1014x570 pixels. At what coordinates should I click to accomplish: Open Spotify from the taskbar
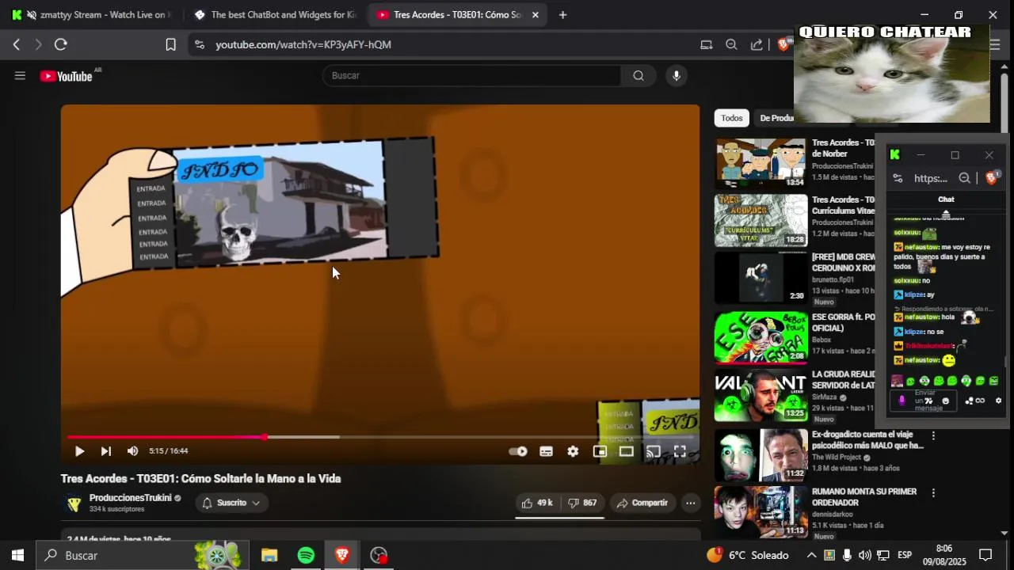tap(306, 556)
